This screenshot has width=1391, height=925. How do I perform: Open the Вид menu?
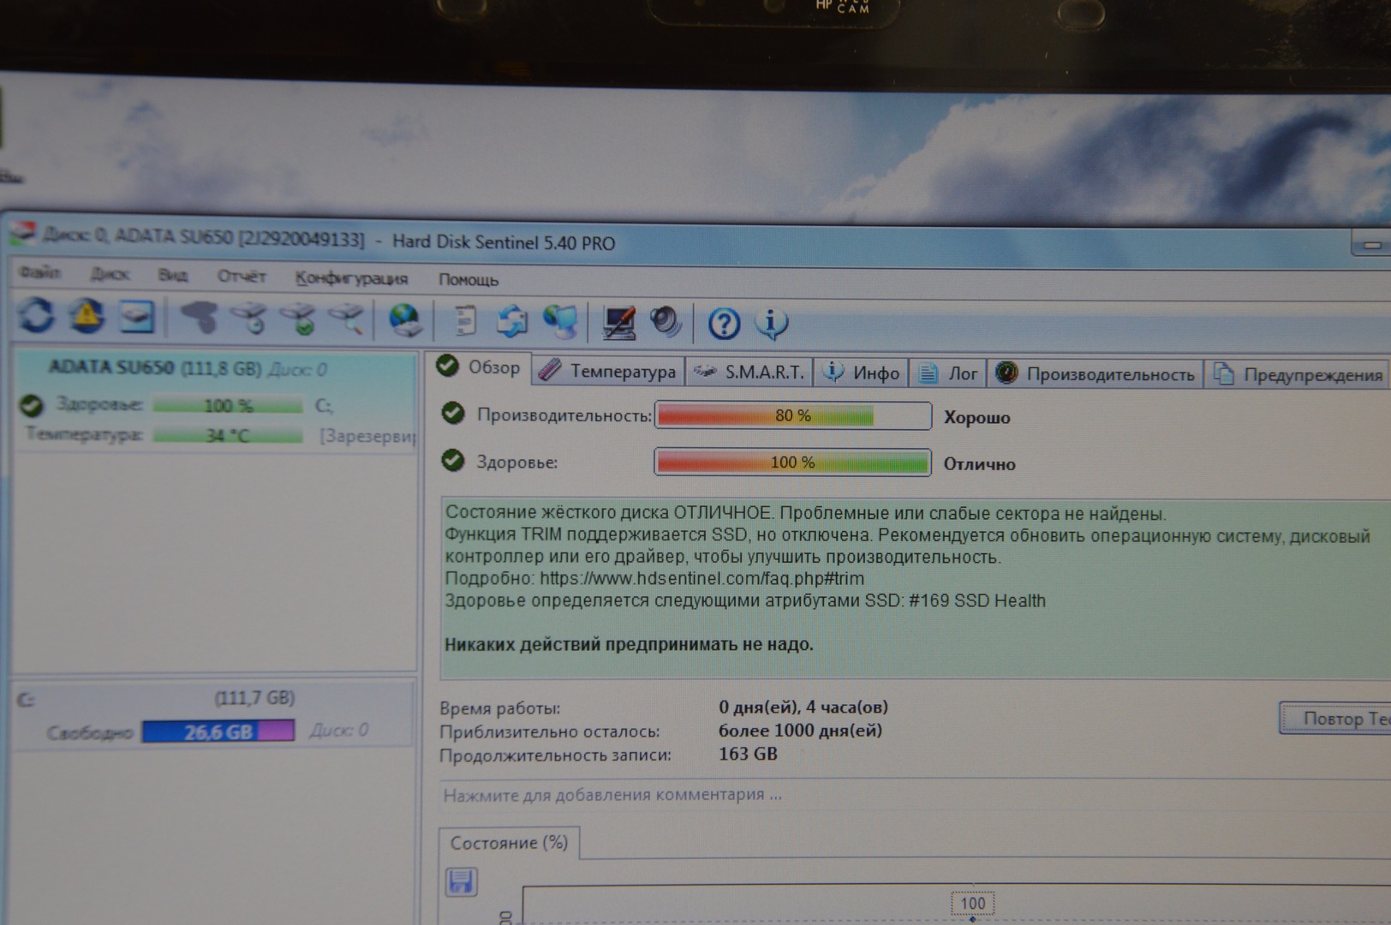coord(172,275)
